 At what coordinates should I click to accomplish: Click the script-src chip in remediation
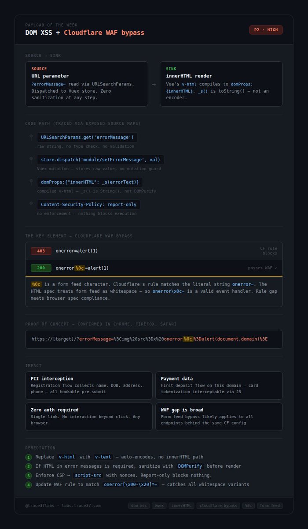tap(88, 475)
